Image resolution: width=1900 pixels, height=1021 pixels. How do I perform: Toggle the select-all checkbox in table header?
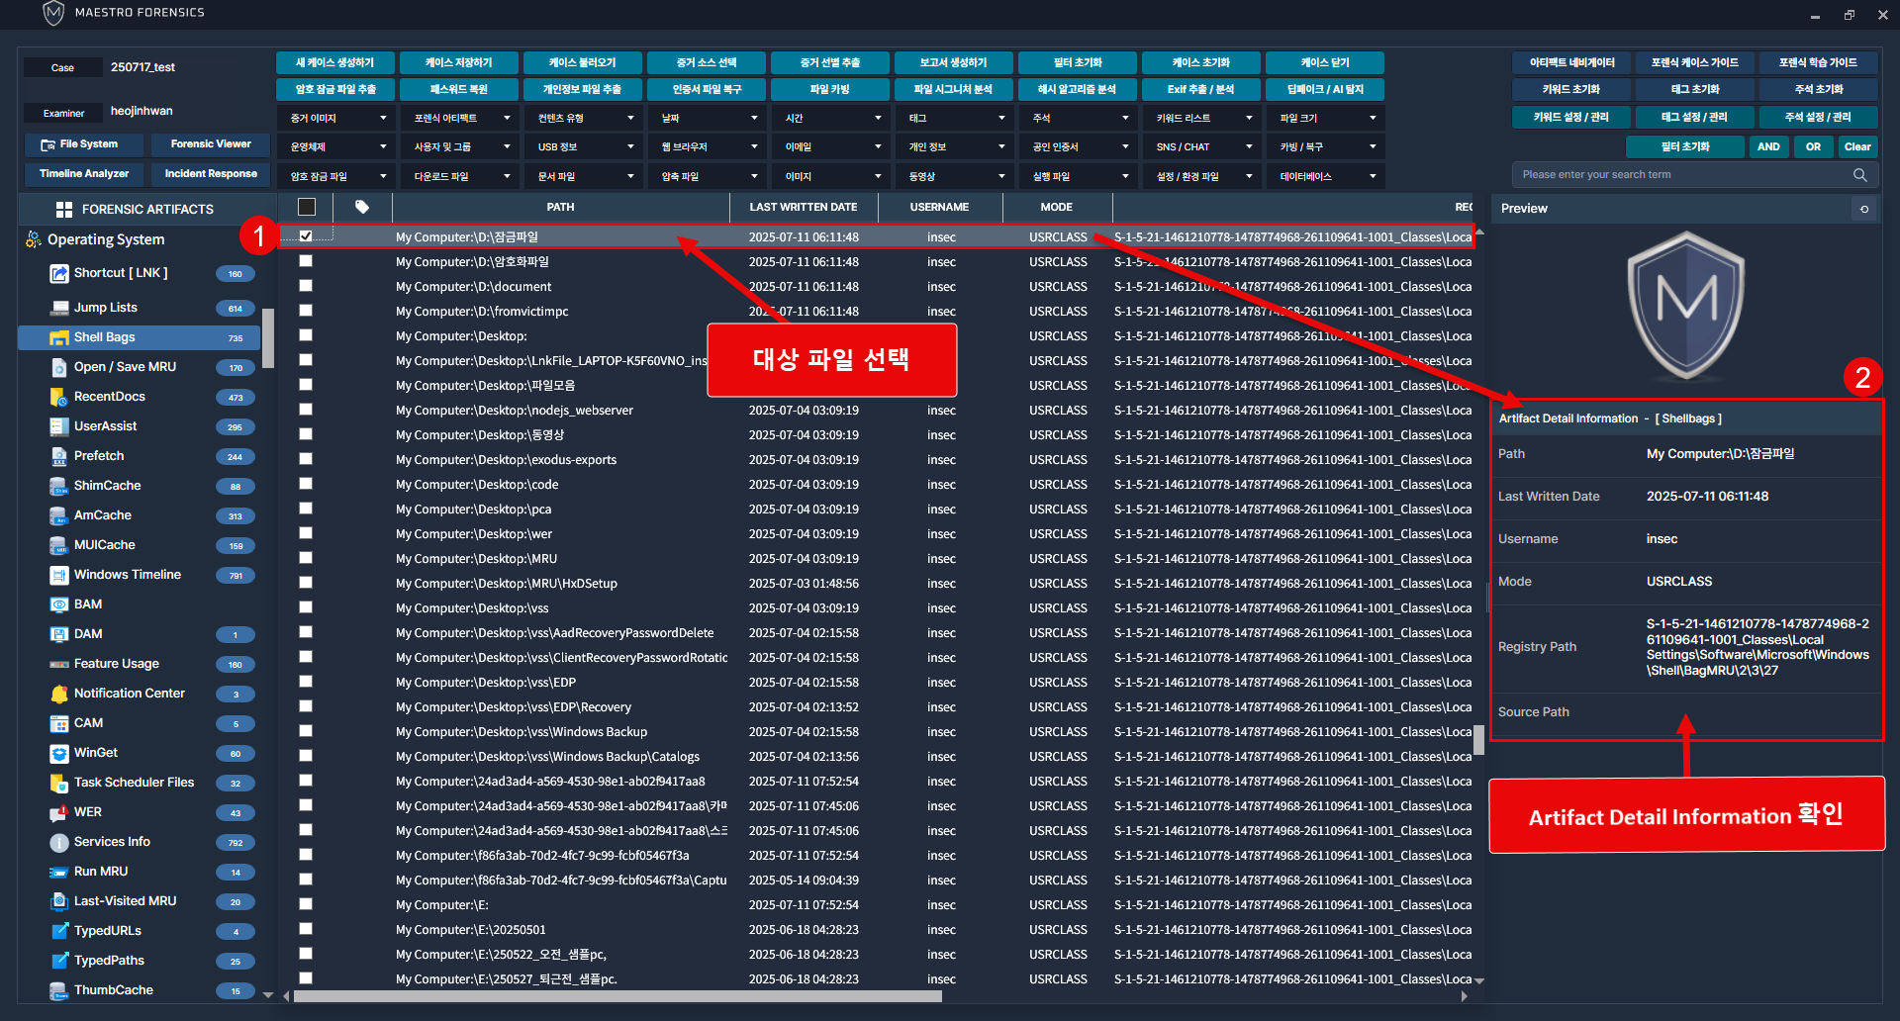[307, 207]
